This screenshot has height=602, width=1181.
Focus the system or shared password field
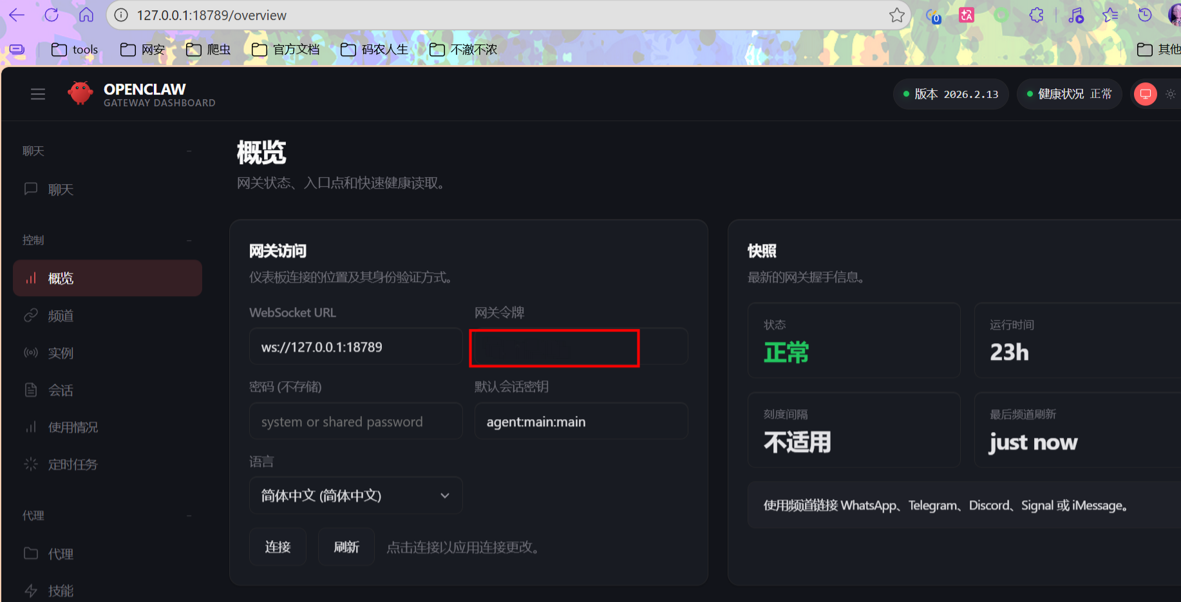pos(355,421)
